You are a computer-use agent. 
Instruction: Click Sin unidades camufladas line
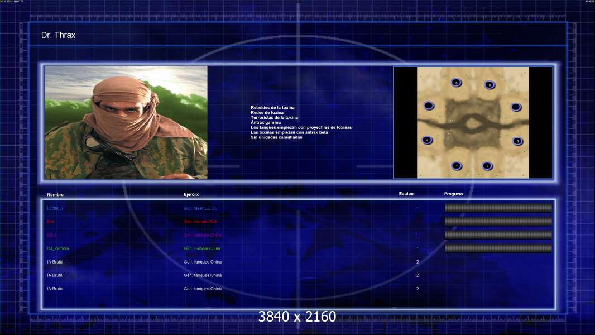pos(276,137)
